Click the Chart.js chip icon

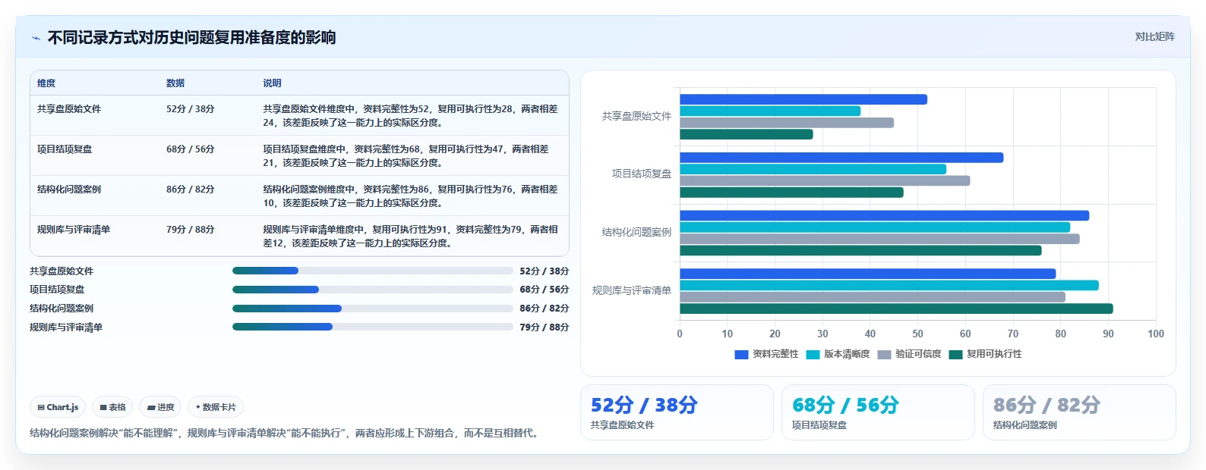point(41,407)
